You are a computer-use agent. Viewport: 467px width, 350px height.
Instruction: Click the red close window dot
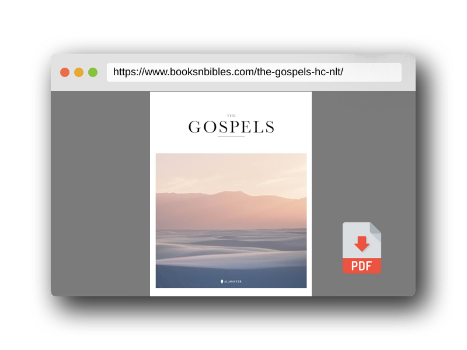click(x=65, y=72)
